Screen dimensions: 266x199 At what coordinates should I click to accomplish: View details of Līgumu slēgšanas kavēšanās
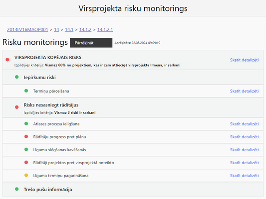(x=244, y=150)
